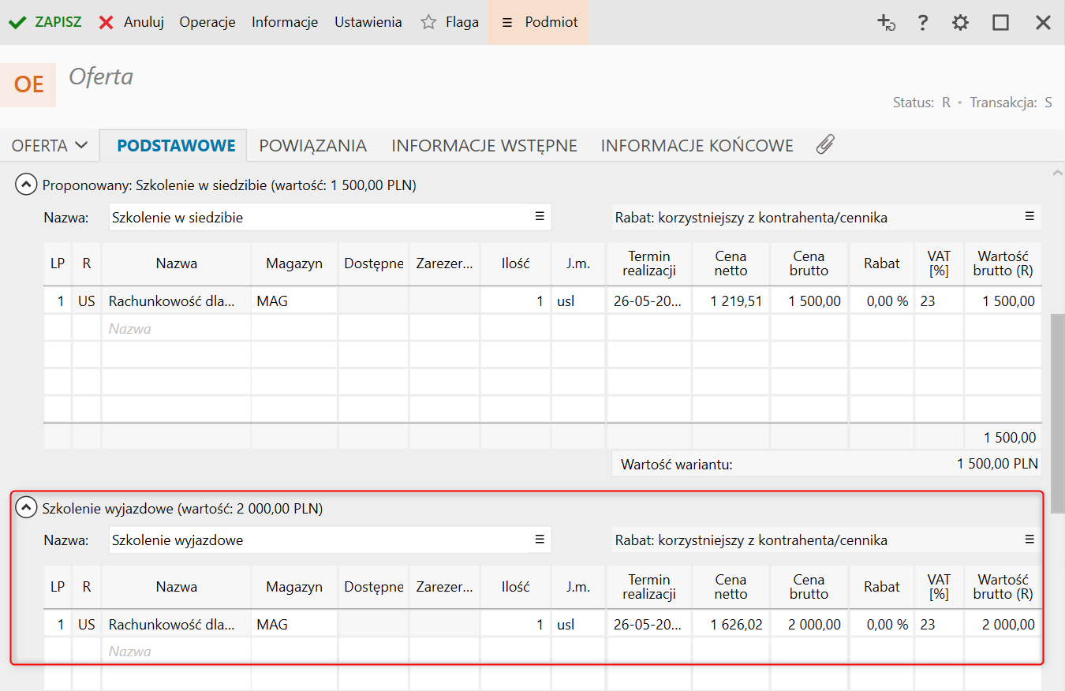Open the Informacje menu
Viewport: 1065px width, 691px height.
pyautogui.click(x=285, y=22)
